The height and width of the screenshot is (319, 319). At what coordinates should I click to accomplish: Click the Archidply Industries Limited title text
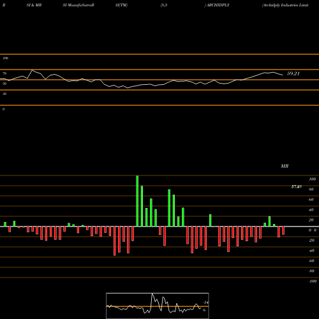[285, 5]
